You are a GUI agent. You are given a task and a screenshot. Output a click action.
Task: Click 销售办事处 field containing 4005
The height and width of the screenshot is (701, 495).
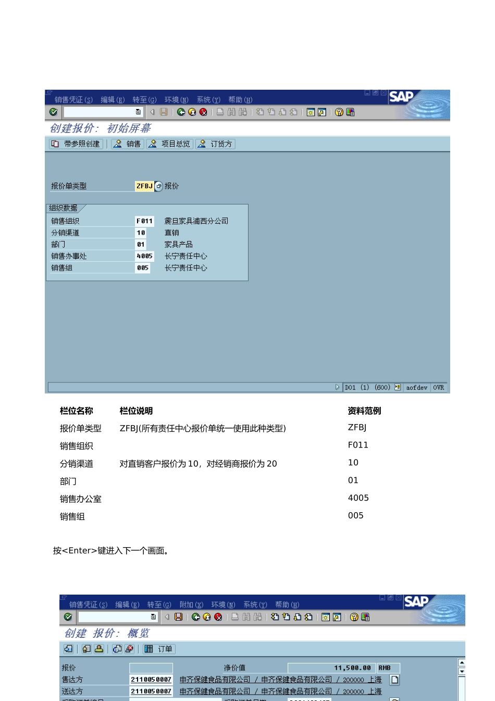coord(144,256)
